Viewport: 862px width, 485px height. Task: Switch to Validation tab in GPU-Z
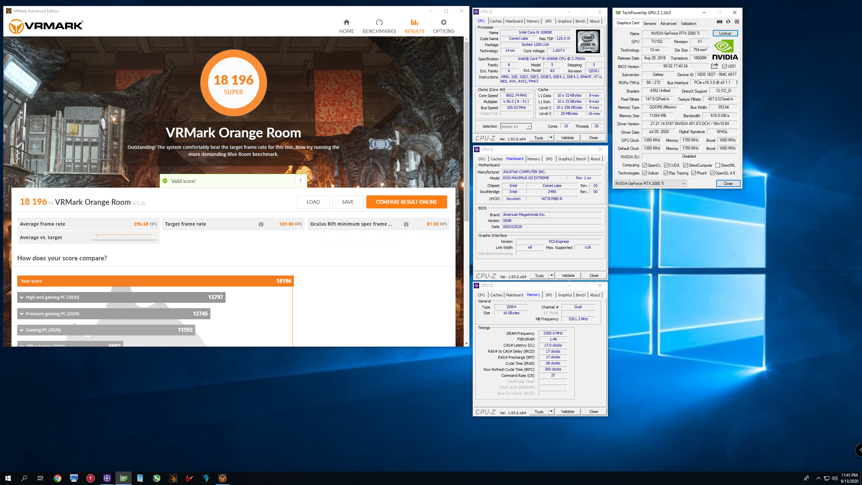coord(688,23)
